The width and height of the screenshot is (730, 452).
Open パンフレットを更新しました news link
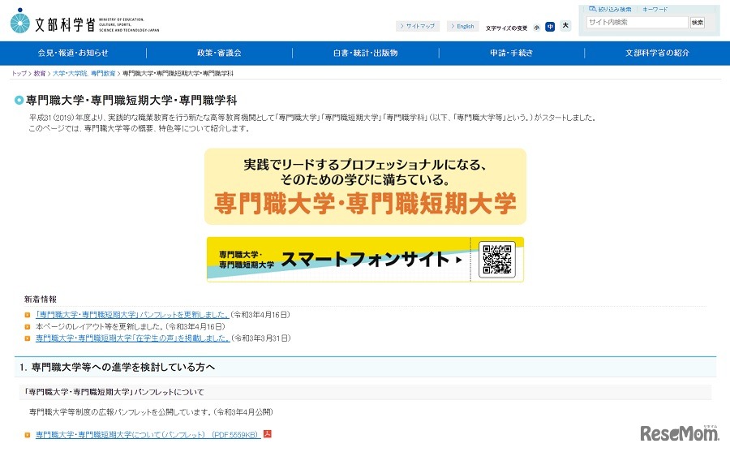131,315
